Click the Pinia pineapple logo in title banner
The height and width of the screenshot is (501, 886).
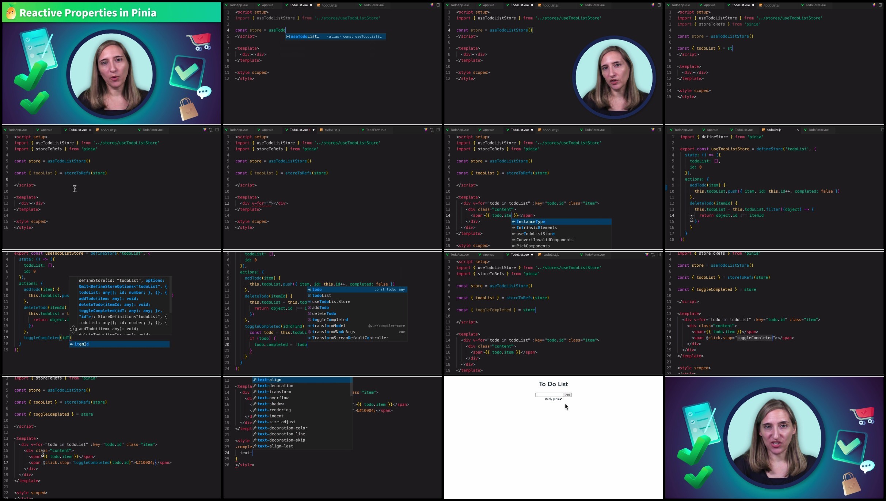(11, 13)
